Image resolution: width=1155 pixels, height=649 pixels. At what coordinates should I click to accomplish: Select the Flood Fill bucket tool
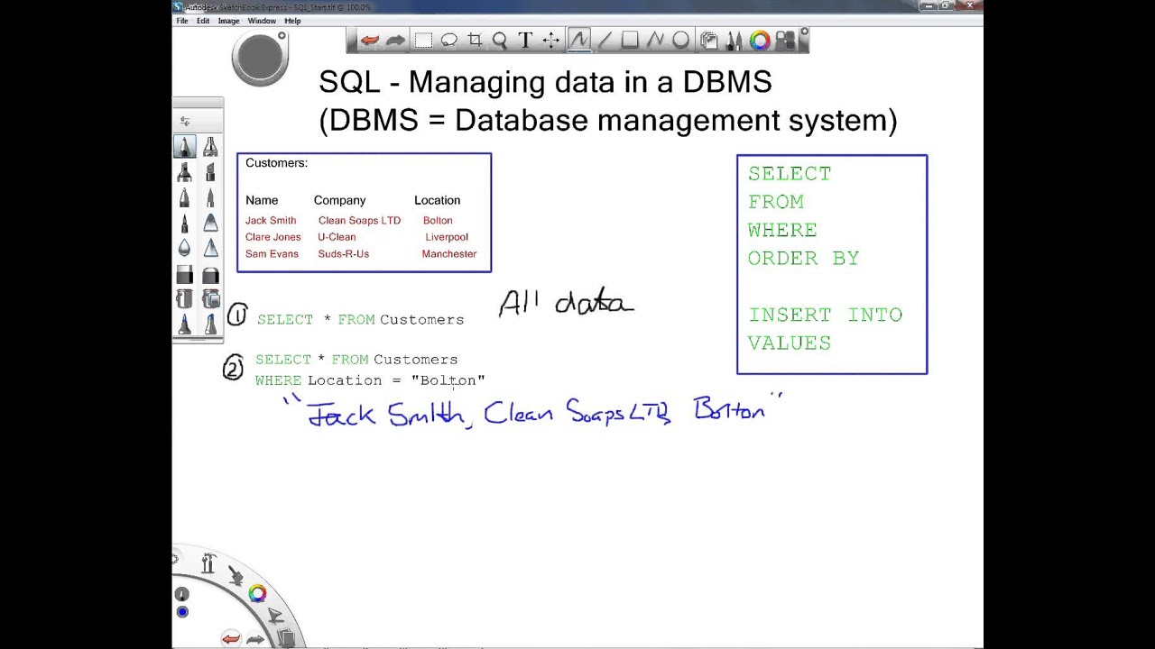click(184, 298)
